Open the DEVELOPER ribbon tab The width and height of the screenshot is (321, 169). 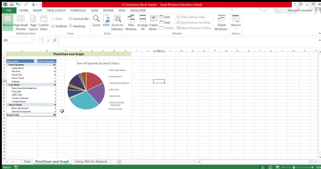click(x=138, y=11)
